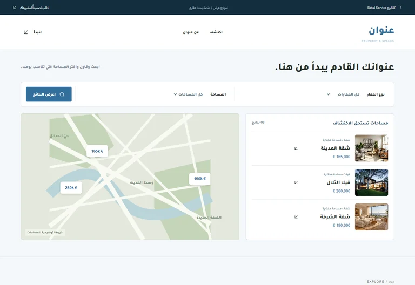Click the arrow icon in top banner left
The image size is (415, 285).
coord(14,8)
